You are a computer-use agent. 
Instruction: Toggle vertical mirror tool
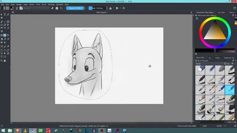(x=117, y=8)
